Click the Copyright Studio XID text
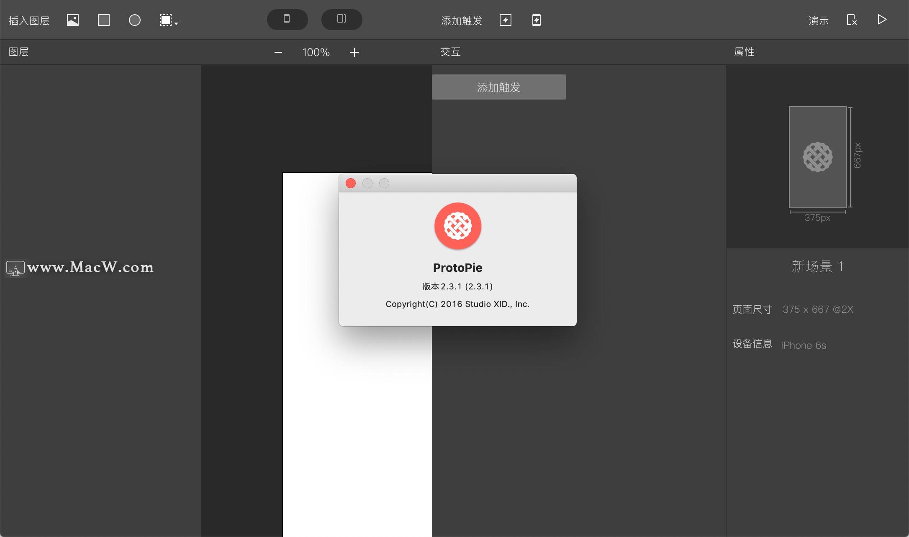 (x=457, y=304)
